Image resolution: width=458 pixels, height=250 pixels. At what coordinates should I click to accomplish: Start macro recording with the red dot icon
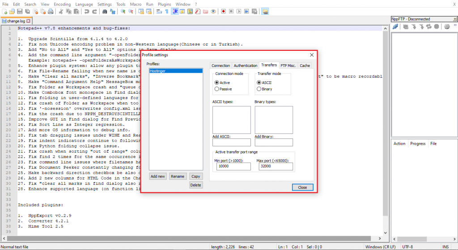(x=224, y=11)
